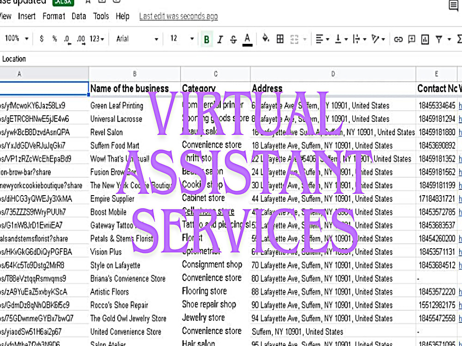Select the 'Cabinet store' category cell
Image resolution: width=462 pixels, height=346 pixels.
215,198
